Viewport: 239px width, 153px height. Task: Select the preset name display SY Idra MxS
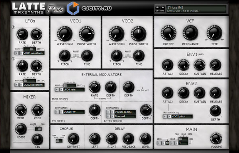pos(196,8)
